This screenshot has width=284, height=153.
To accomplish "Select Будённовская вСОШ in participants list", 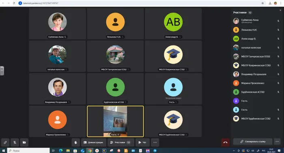I will tap(256, 92).
